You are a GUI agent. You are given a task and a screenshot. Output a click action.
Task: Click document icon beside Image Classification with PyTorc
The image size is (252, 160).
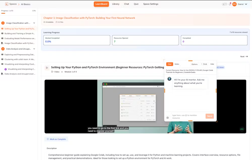[x=2, y=43]
